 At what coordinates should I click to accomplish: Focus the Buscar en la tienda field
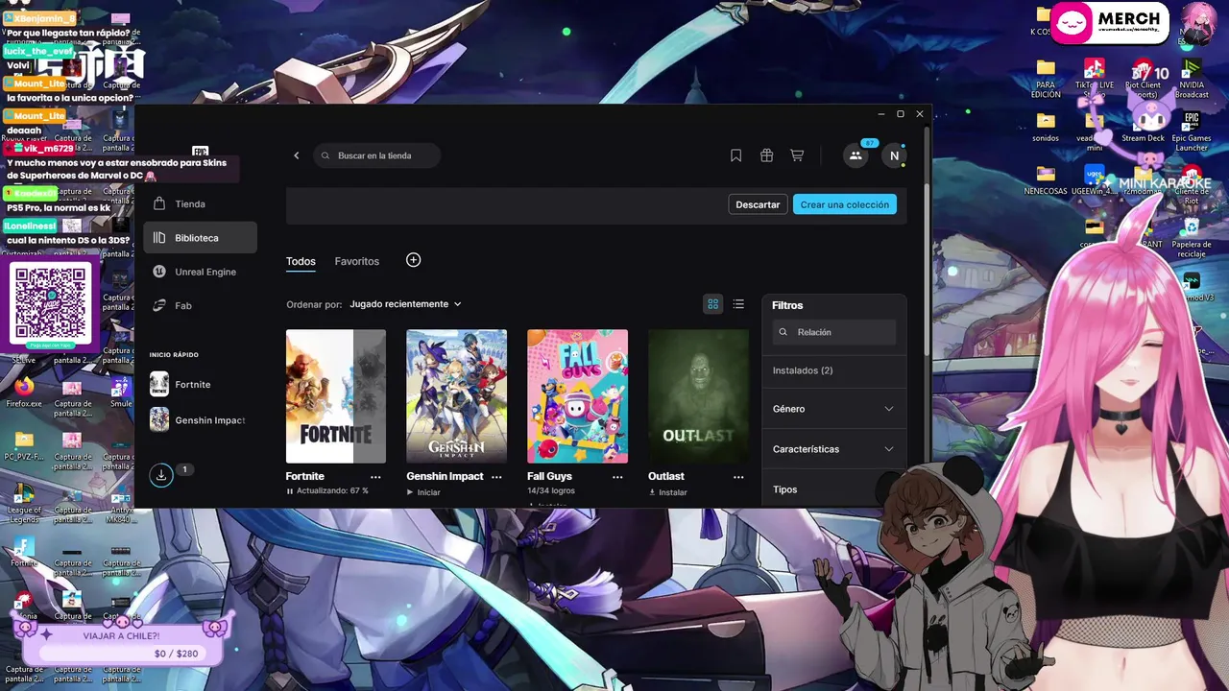[377, 155]
